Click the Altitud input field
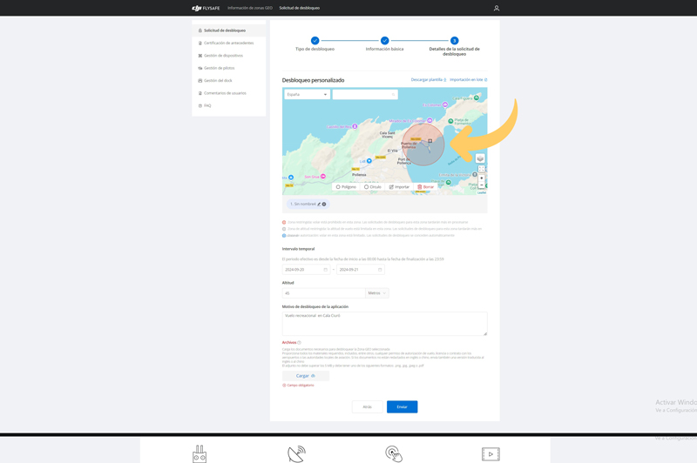 click(x=323, y=293)
